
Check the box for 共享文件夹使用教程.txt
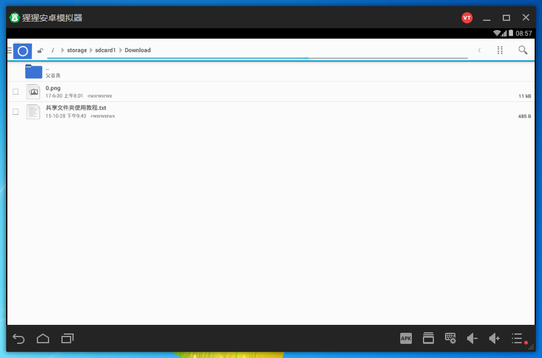[x=15, y=112]
